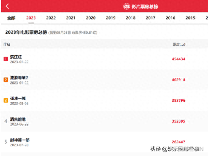Screen dimensions: 208x156
Task: Click the release date 2023-07-20
Action: 19,145
